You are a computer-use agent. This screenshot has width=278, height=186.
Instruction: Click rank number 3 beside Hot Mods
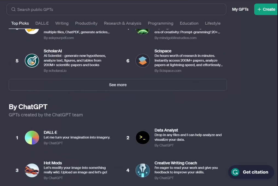coord(17,170)
